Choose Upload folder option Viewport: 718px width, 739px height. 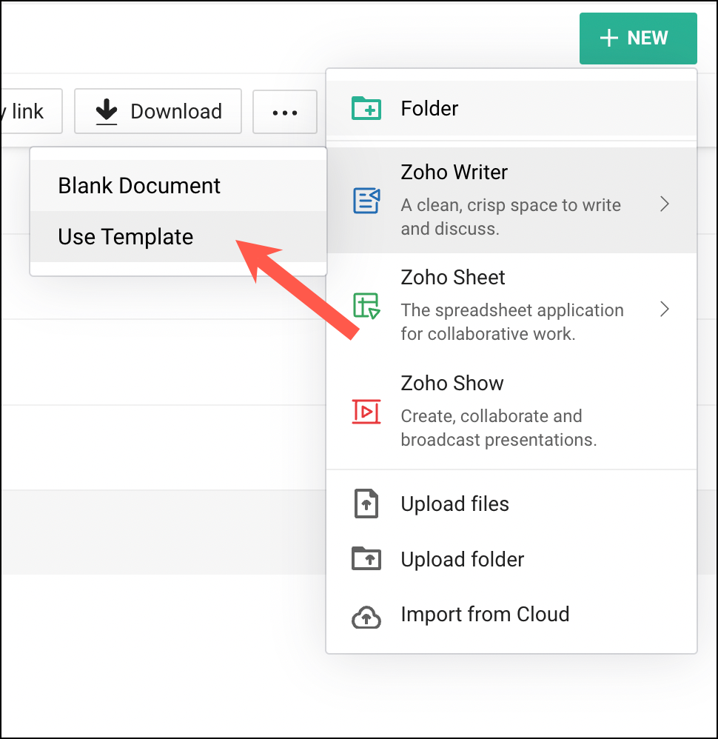[511, 560]
